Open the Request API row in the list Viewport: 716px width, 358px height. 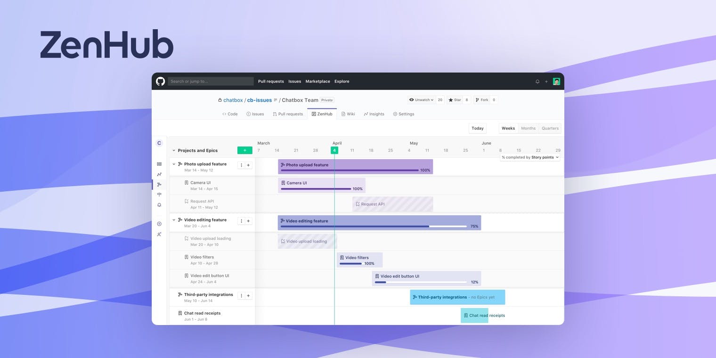tap(212, 204)
